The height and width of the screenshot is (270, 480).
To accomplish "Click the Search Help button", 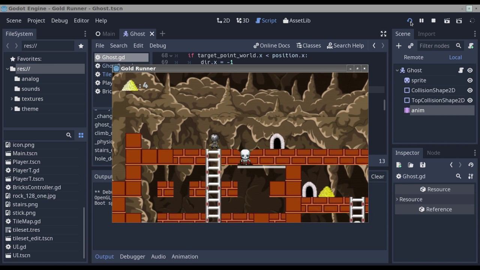I will [x=345, y=46].
